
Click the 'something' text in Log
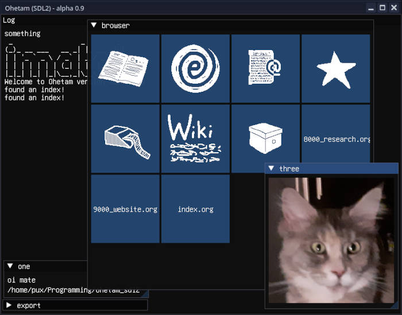[x=22, y=33]
